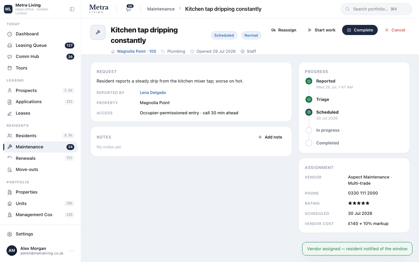Click the Leases pen icon
419x262 pixels.
[9, 113]
